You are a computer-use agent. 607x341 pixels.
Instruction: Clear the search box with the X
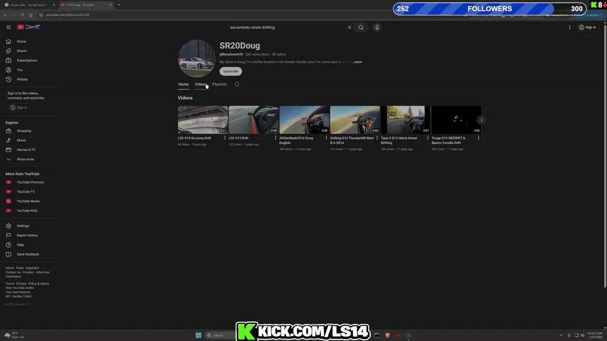tap(349, 27)
